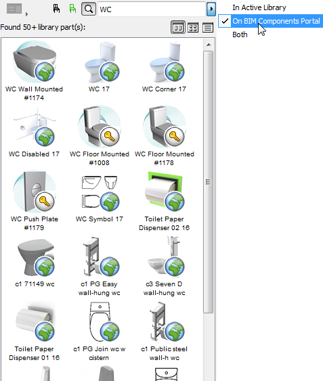Toggle the magnifier search mode button
323x381 pixels.
point(89,9)
